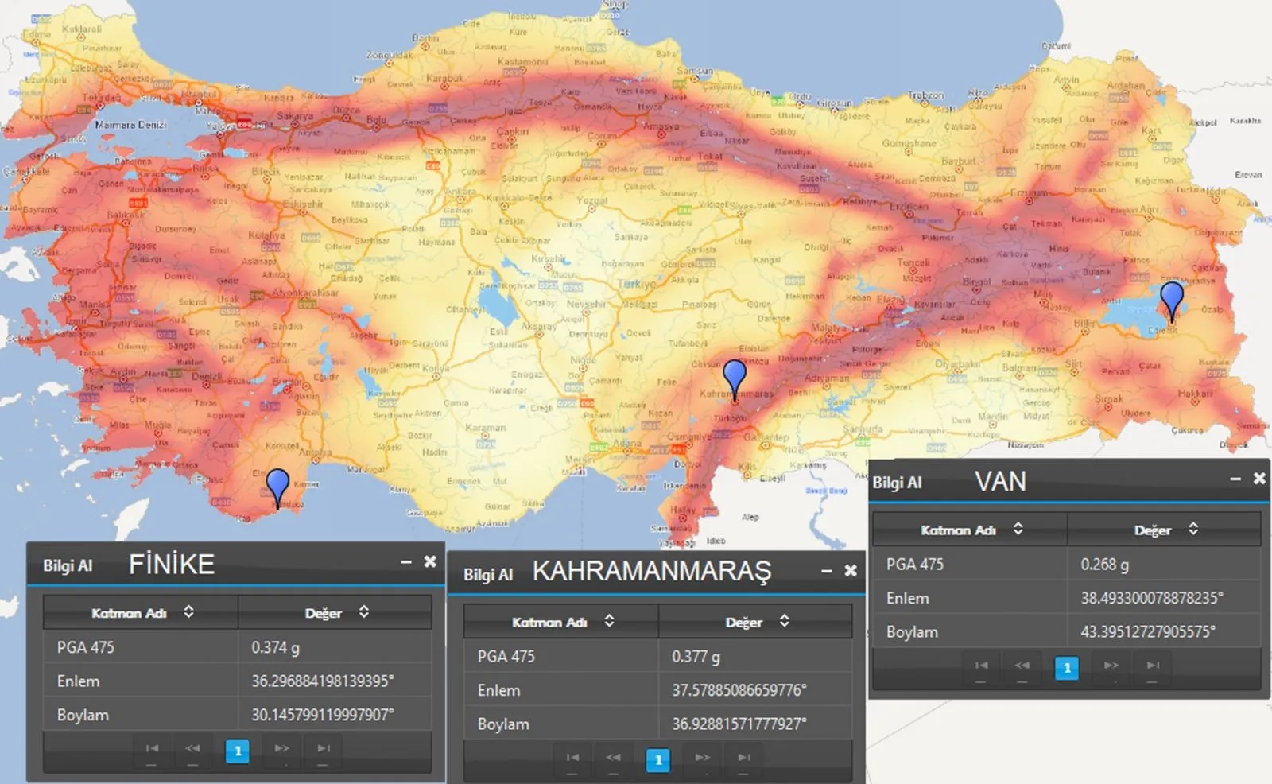Click the blue map pin at Finike

tap(277, 483)
